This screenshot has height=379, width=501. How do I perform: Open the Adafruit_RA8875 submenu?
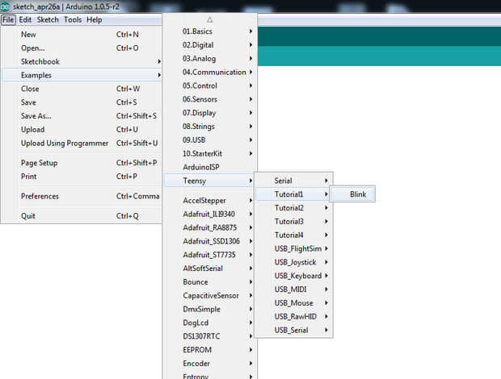(x=210, y=227)
